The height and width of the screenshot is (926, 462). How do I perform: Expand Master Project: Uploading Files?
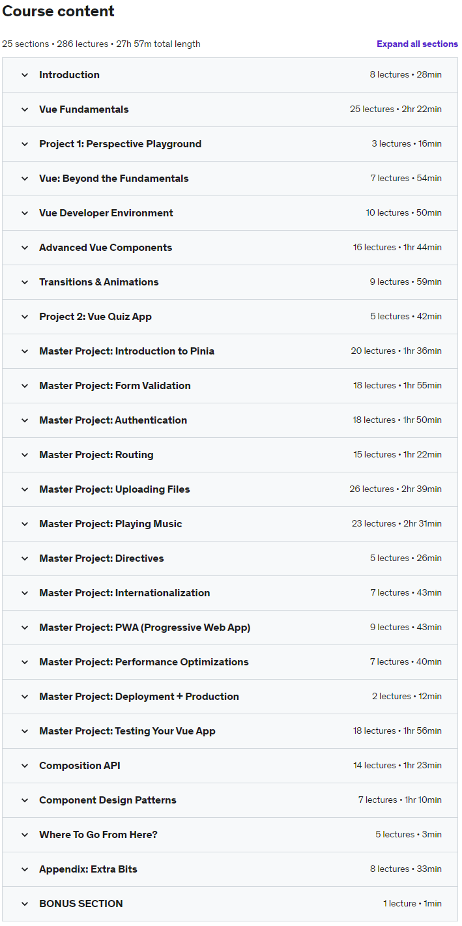pos(115,489)
